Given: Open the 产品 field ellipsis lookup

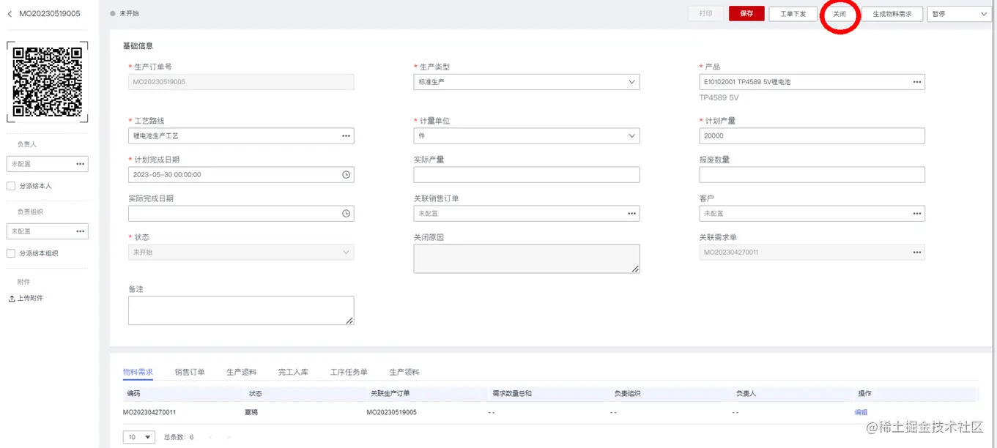Looking at the screenshot, I should 916,82.
